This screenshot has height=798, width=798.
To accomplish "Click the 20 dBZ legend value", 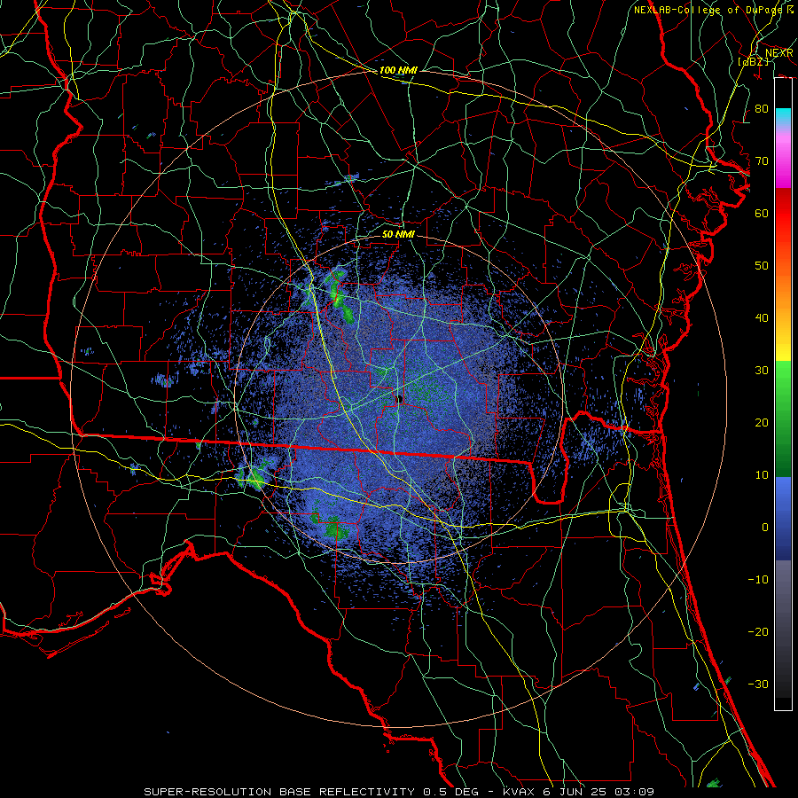I will point(762,423).
